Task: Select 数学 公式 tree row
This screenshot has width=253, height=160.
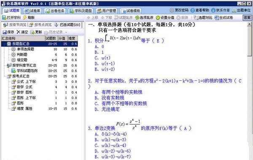Action: pyautogui.click(x=40, y=87)
